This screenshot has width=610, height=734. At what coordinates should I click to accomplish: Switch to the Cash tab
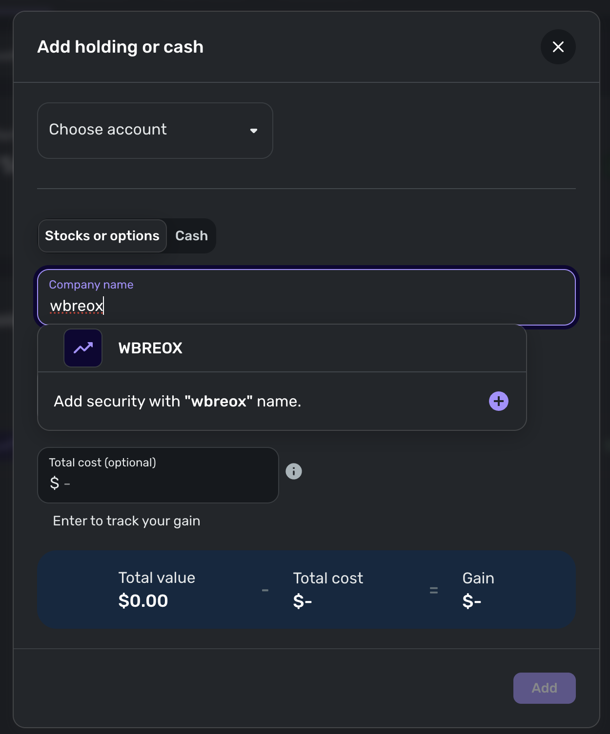coord(191,236)
